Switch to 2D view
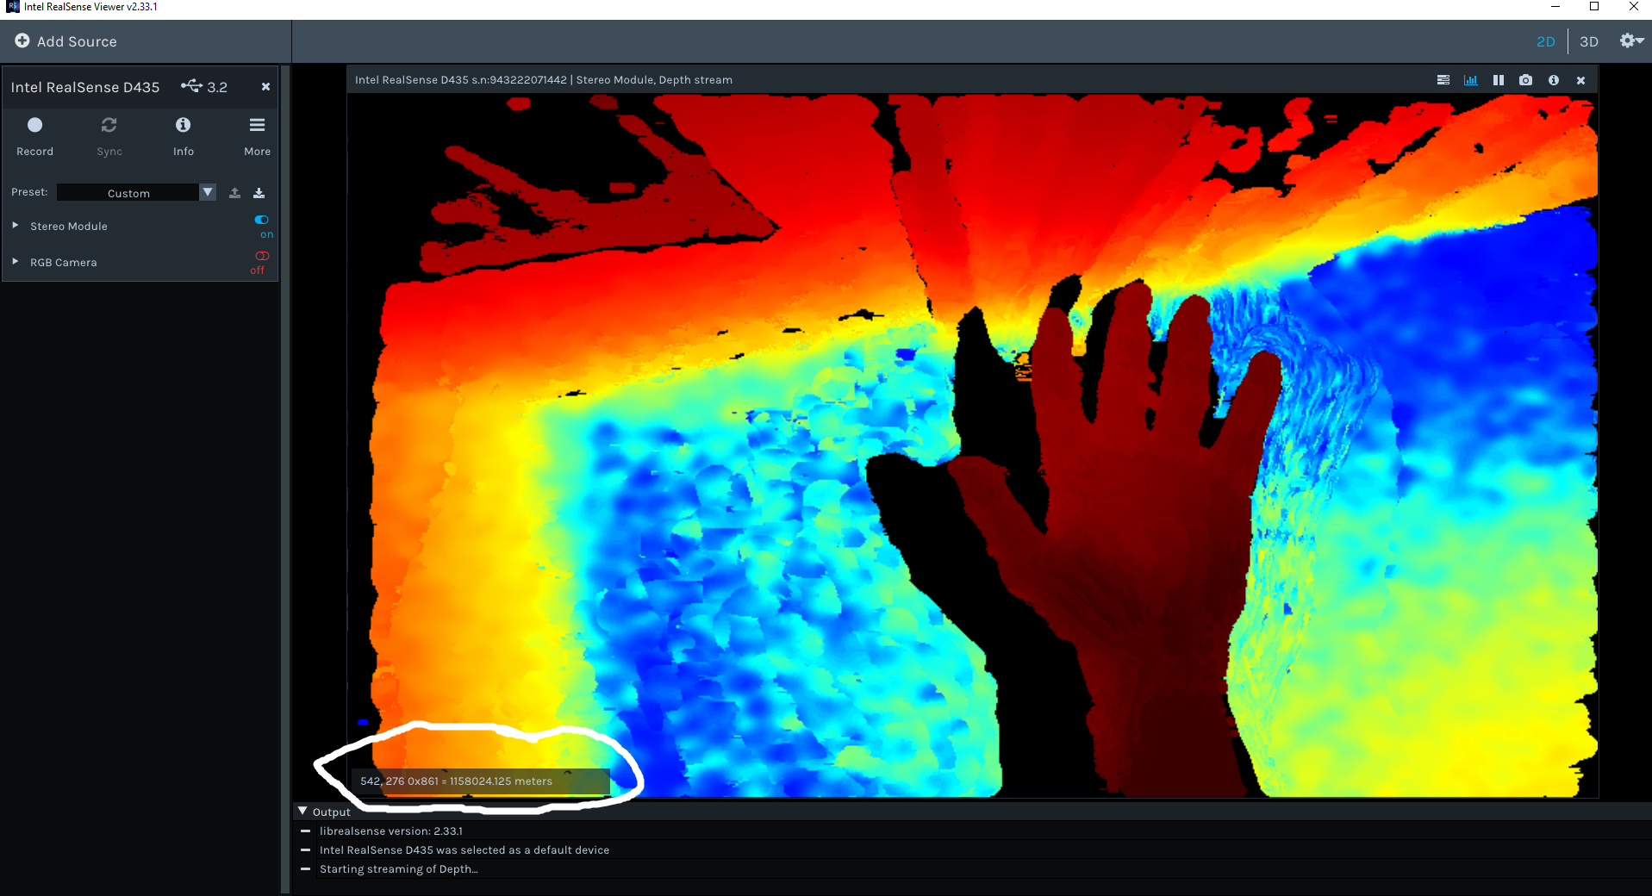 tap(1545, 41)
